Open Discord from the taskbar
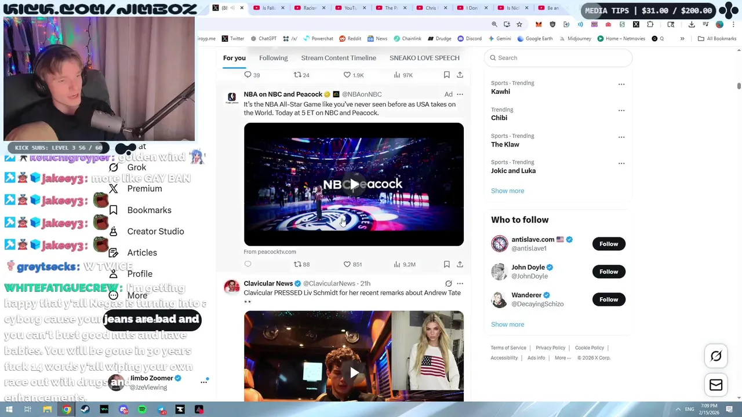This screenshot has height=417, width=742. [123, 409]
